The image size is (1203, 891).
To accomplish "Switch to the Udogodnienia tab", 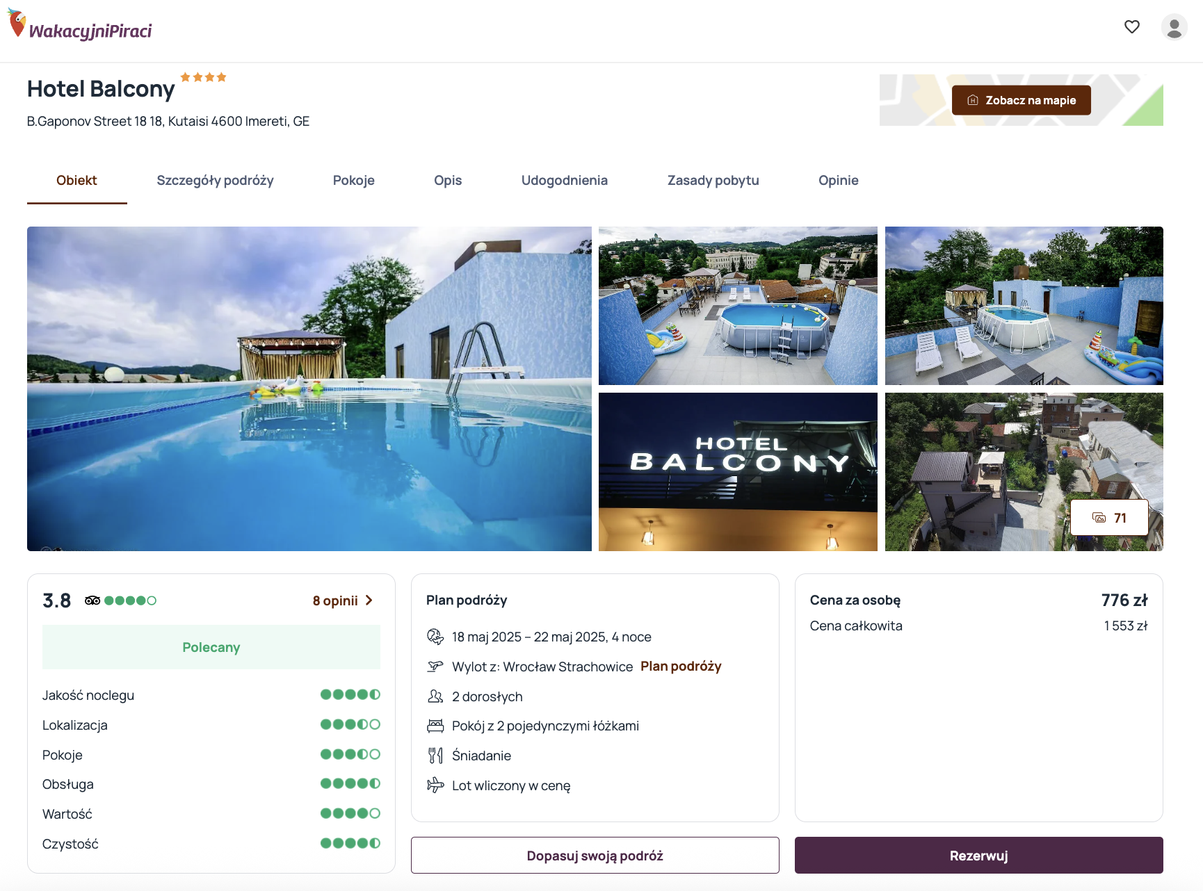I will tap(565, 181).
